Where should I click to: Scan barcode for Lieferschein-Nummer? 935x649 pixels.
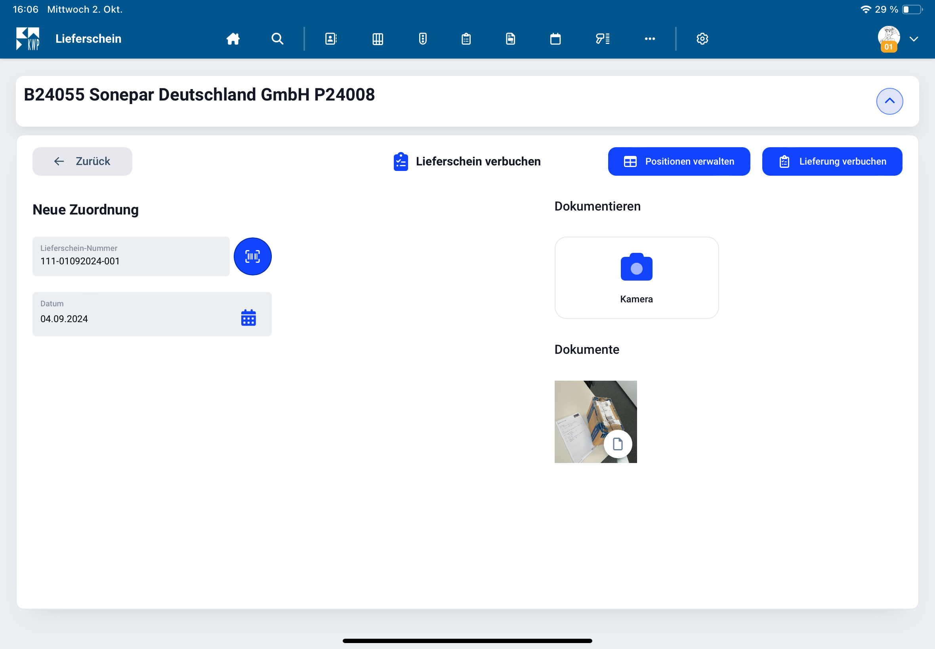pos(252,256)
